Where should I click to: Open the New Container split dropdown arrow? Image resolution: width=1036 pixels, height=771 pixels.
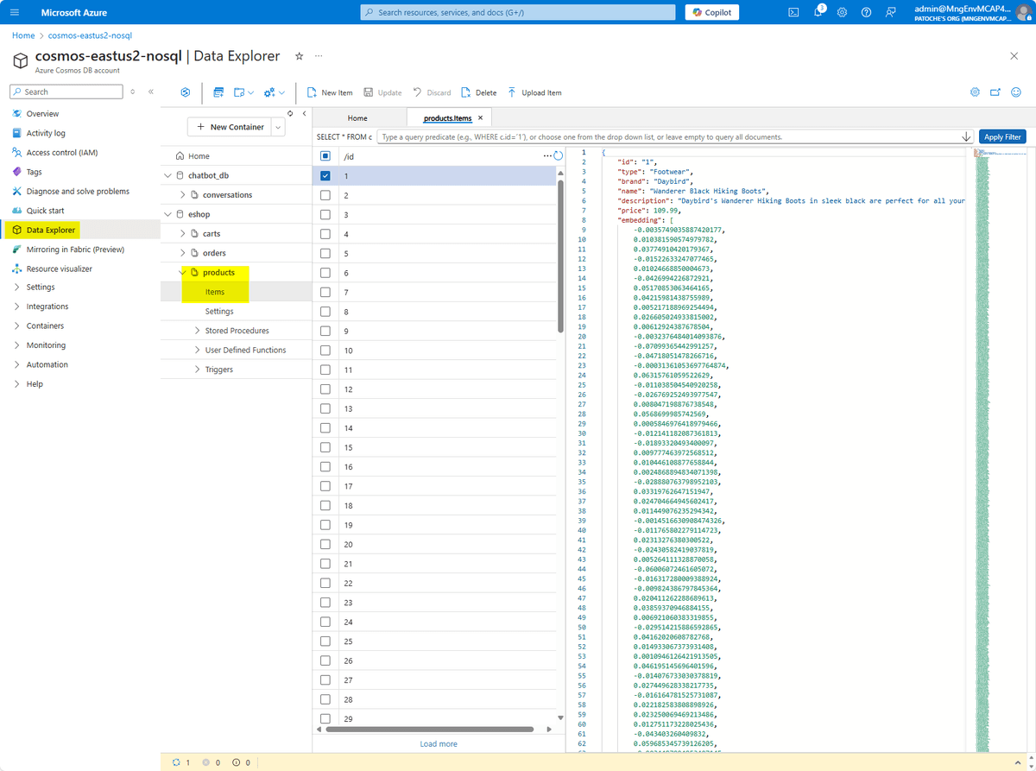pyautogui.click(x=278, y=127)
